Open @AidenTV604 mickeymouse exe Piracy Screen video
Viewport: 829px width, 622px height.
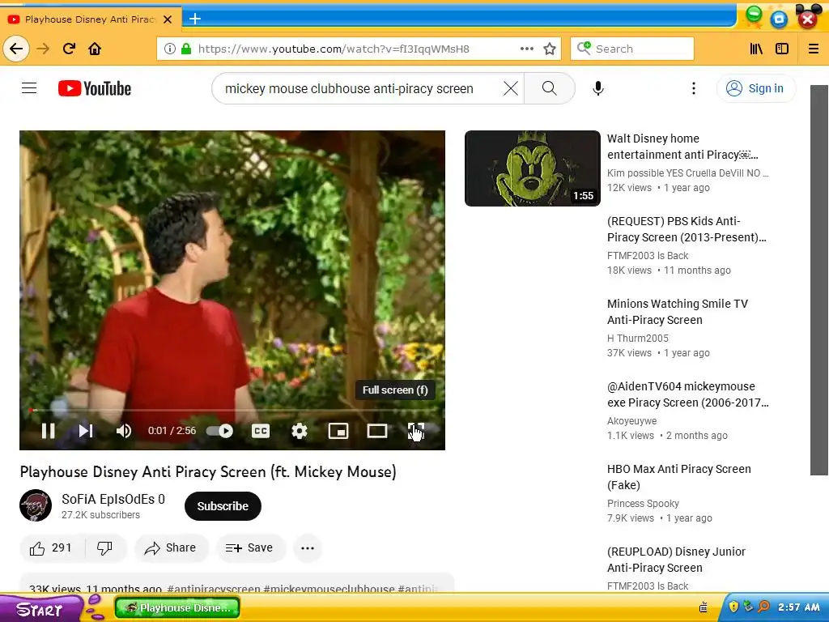(x=687, y=394)
